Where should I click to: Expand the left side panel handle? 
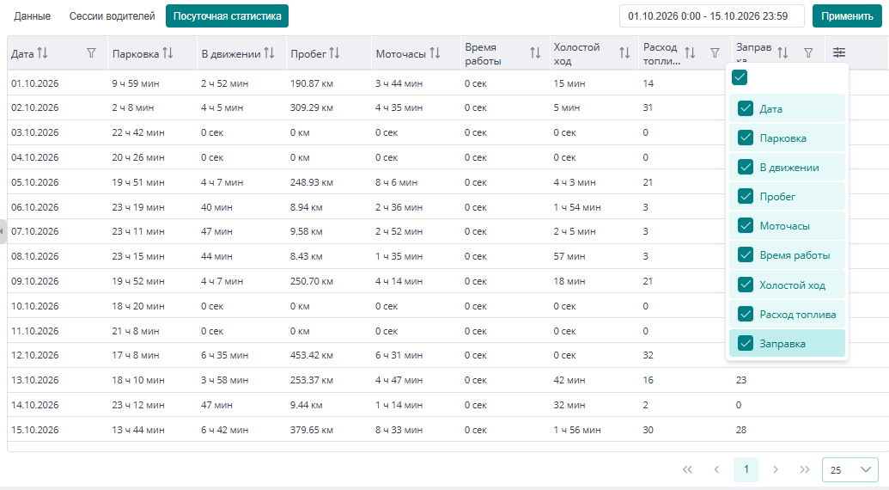click(x=3, y=231)
